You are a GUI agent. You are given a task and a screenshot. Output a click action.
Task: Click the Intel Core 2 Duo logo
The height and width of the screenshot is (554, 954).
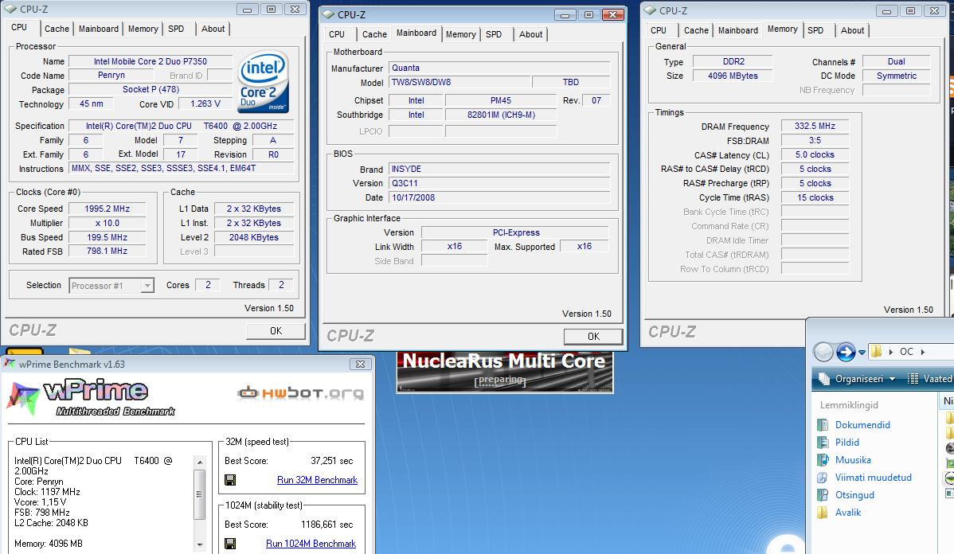pos(264,82)
